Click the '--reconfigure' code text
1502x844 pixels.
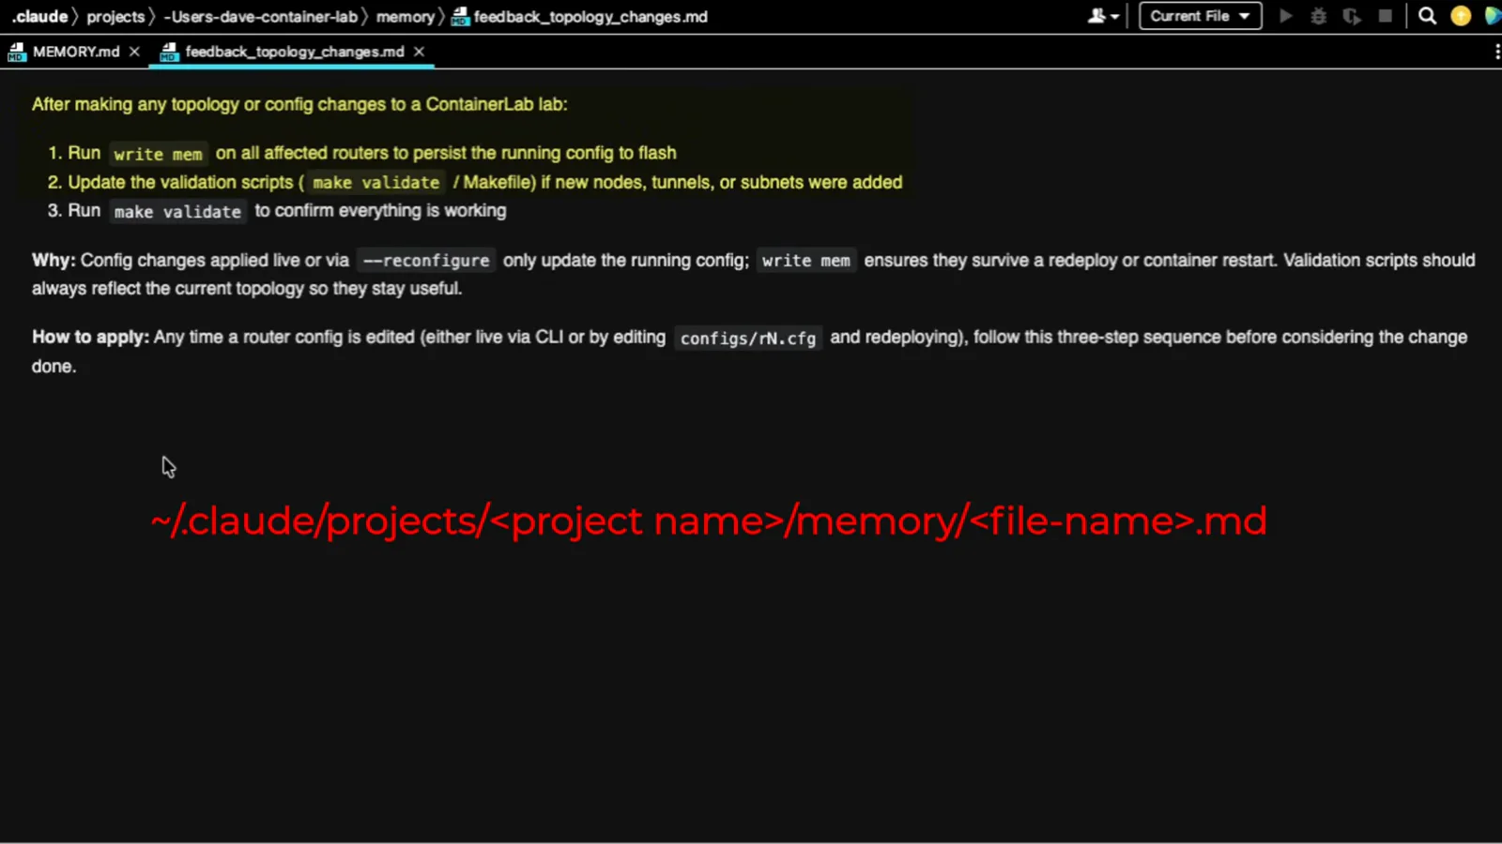click(x=426, y=261)
